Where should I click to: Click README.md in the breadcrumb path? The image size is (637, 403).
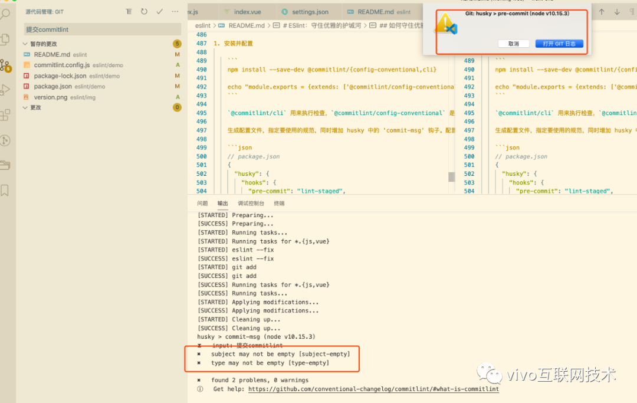[246, 25]
